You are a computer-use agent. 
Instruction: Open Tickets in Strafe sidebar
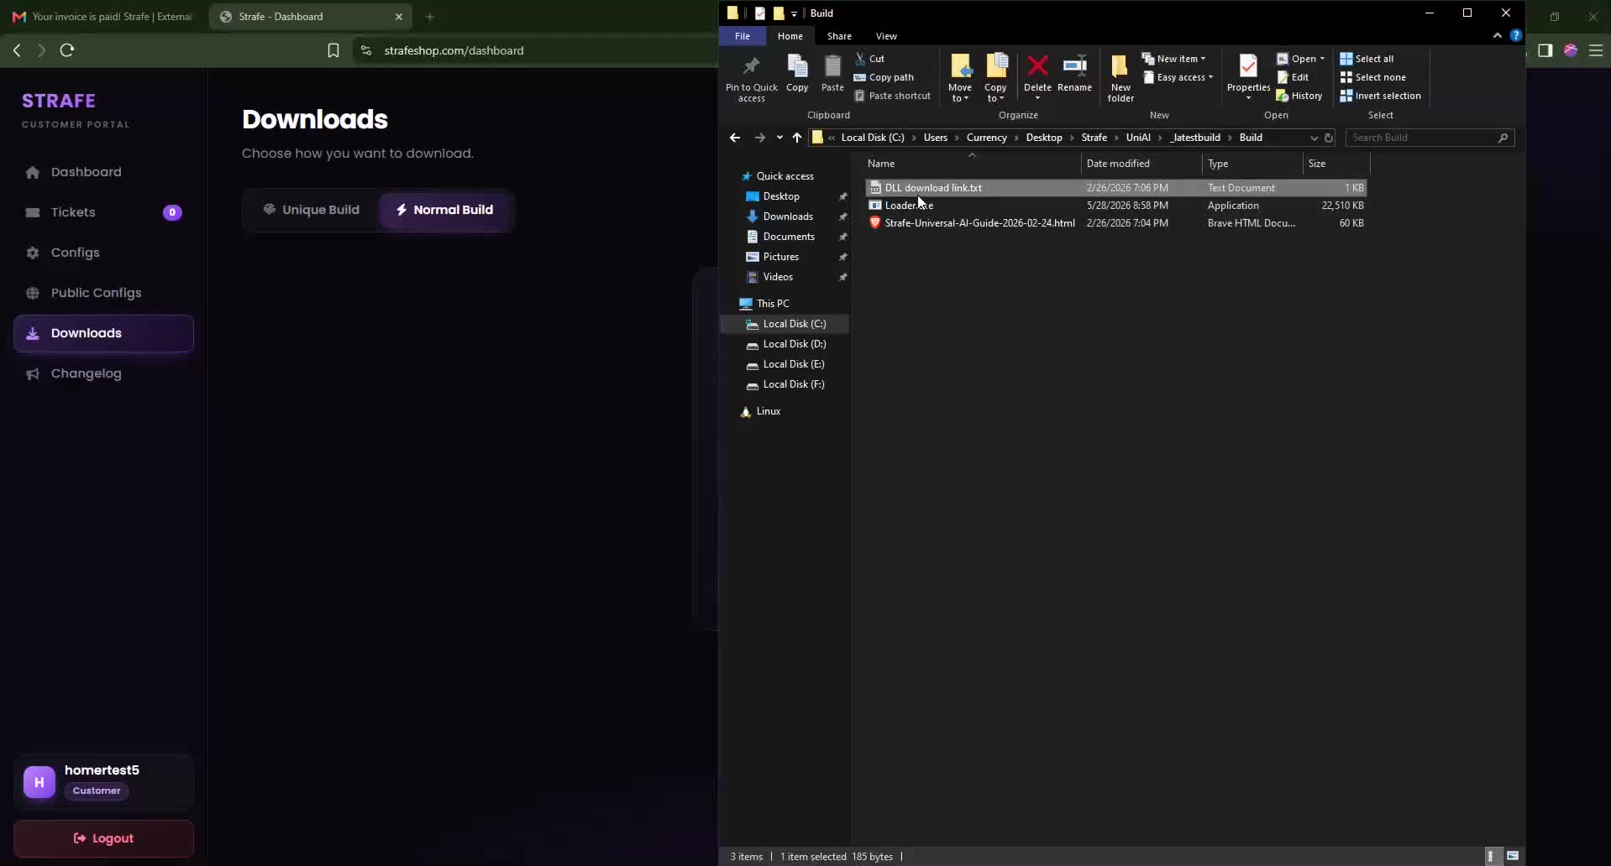point(103,212)
